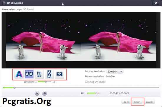Seek on the video progress bar
Image resolution: width=162 pixels, height=107 pixels.
[x=81, y=88]
